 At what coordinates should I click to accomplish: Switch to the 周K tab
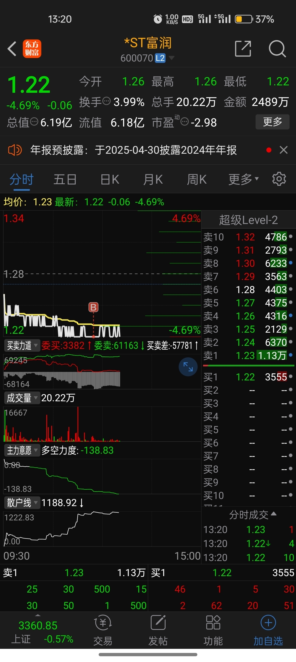pos(197,180)
